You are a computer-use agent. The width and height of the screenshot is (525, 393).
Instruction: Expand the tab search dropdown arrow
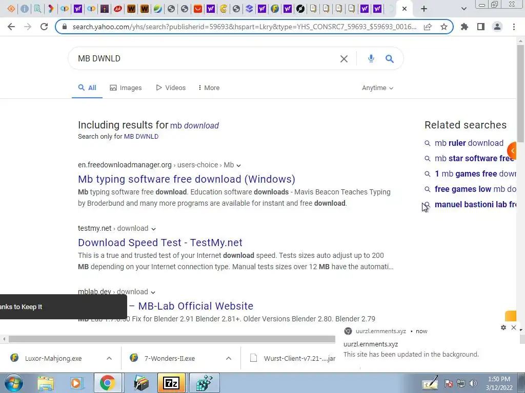[463, 9]
